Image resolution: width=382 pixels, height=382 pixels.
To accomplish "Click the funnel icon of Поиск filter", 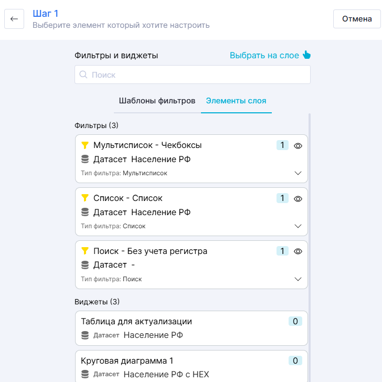I will pos(85,251).
